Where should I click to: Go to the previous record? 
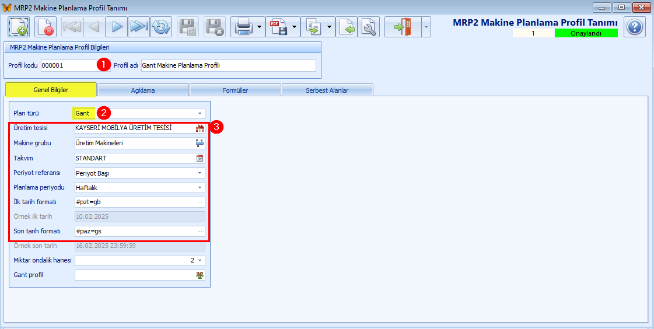(x=95, y=27)
